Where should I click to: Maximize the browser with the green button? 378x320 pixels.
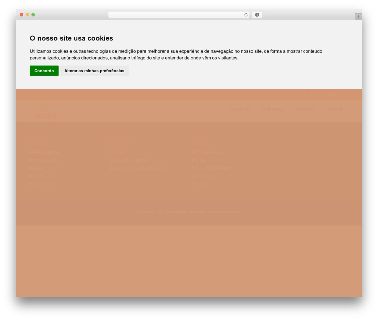coord(33,15)
